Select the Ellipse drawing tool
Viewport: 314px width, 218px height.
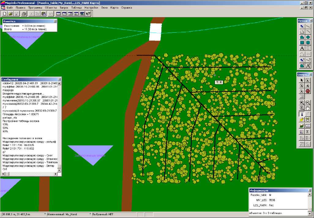tap(308, 37)
